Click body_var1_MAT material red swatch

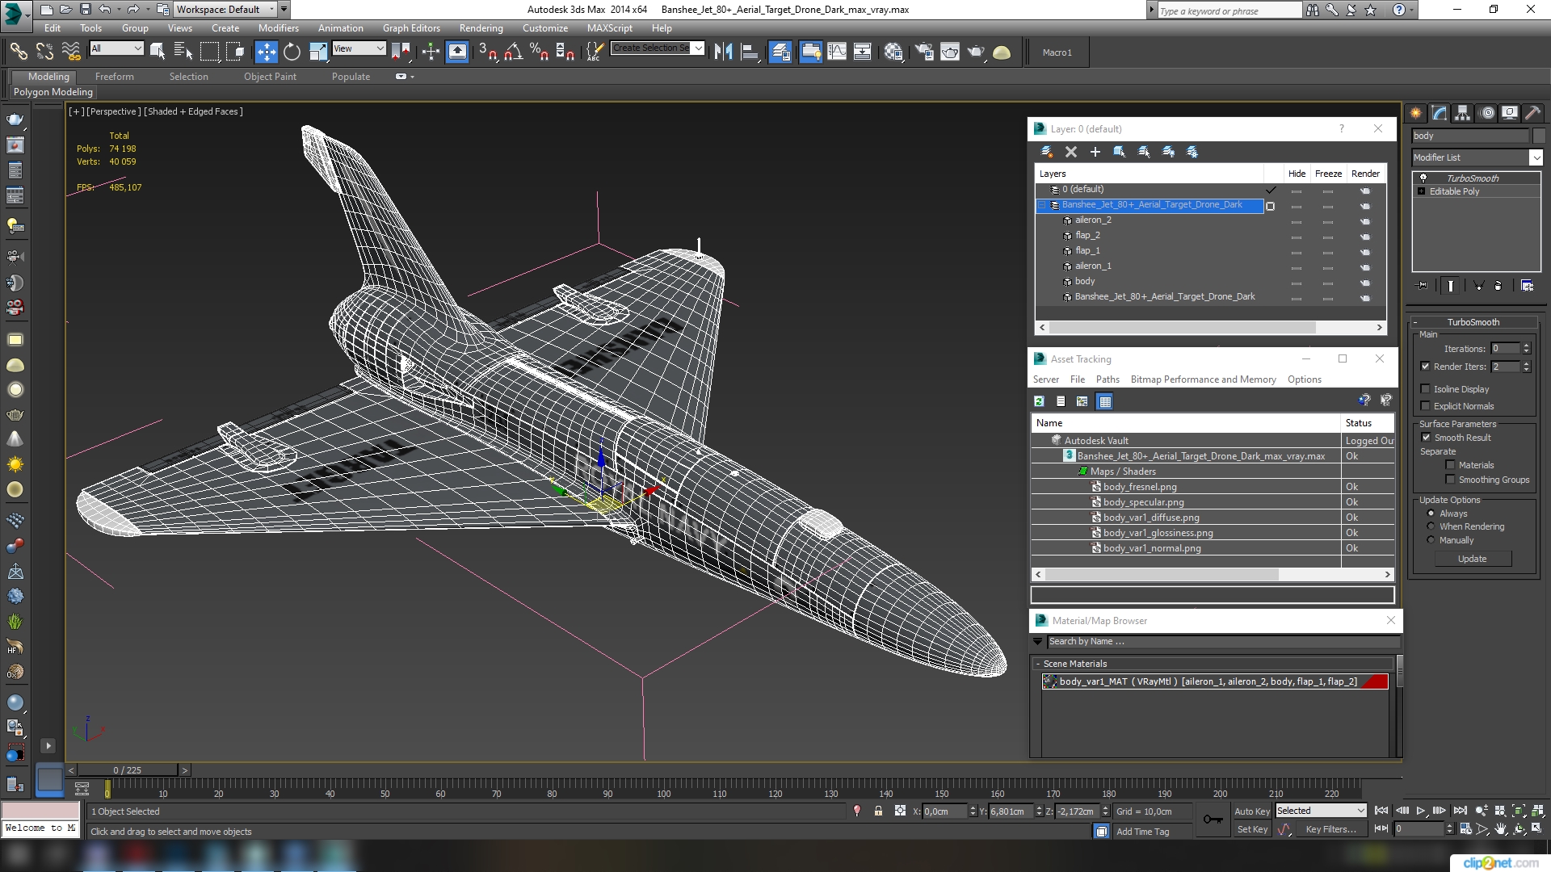point(1374,681)
